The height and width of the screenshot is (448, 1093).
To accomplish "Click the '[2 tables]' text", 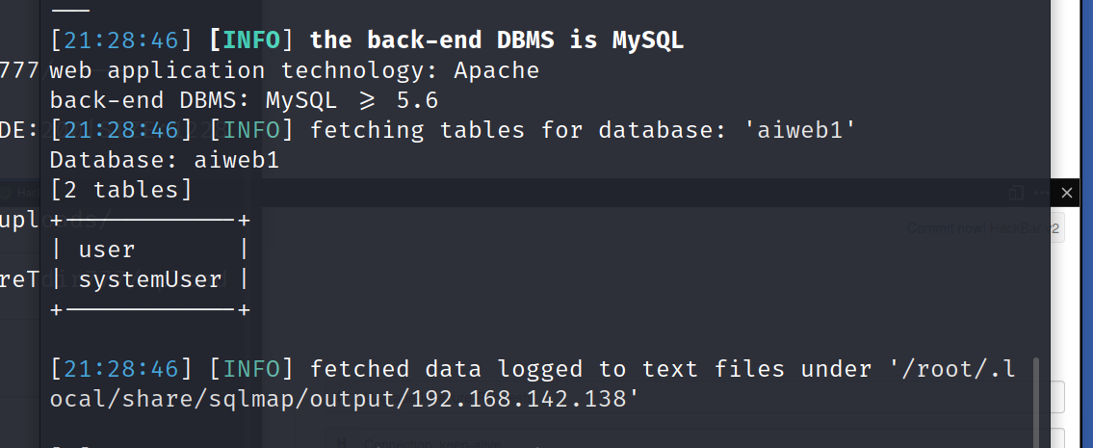I will pos(121,190).
